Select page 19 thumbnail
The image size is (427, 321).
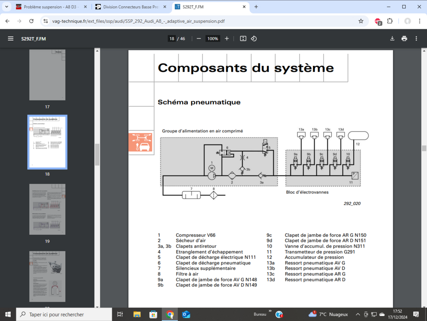pyautogui.click(x=47, y=209)
